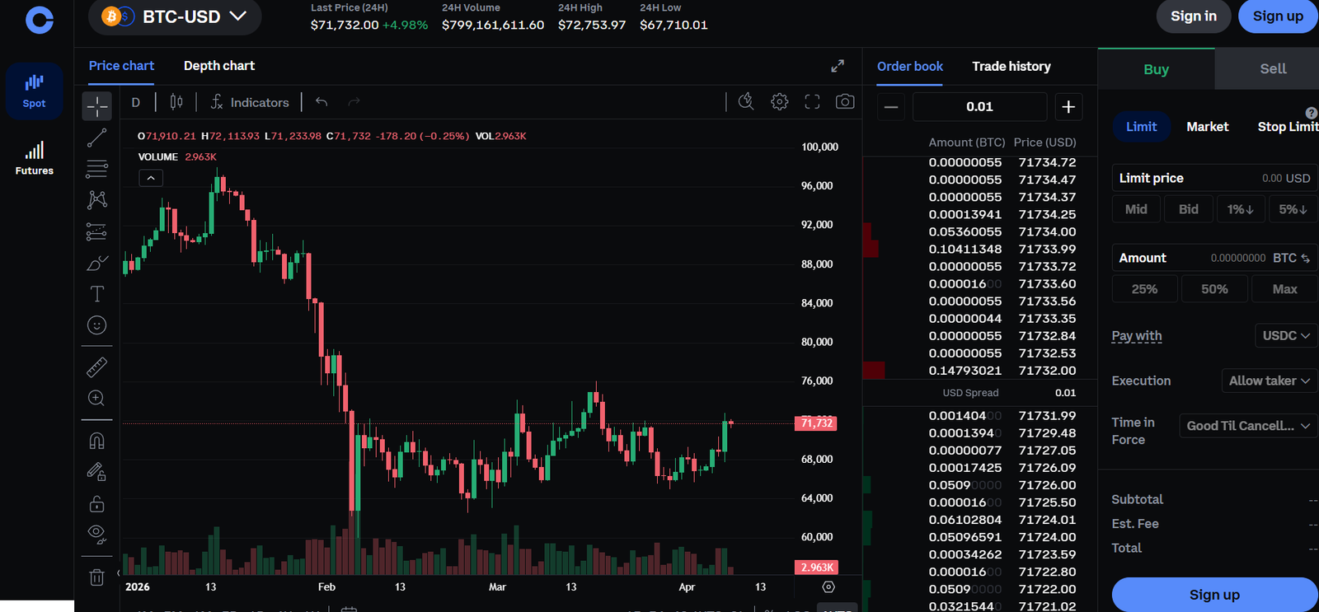1319x612 pixels.
Task: Toggle magnet mode
Action: pos(97,441)
